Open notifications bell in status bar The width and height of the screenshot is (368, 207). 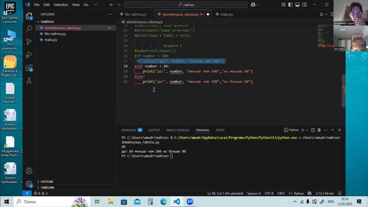tap(340, 193)
